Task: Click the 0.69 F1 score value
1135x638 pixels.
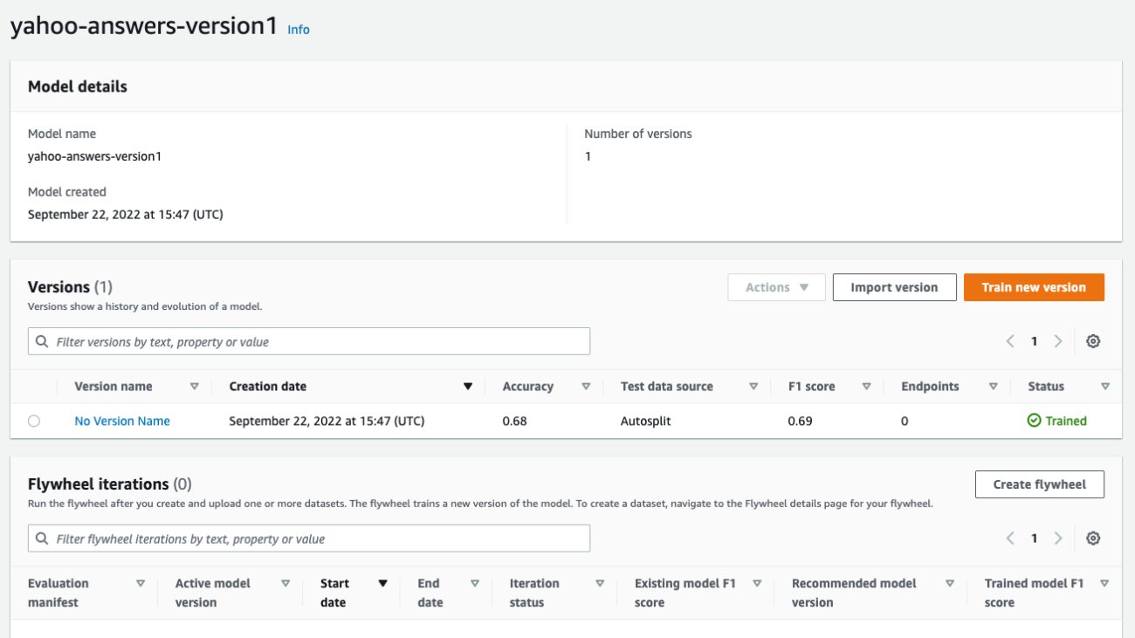Action: point(800,421)
